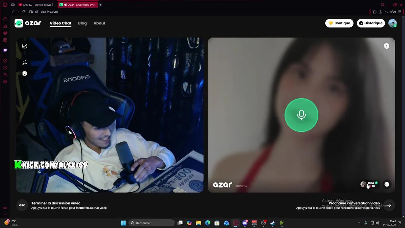
Task: Launch Microsoft Edge from the taskbar
Action: click(x=208, y=223)
